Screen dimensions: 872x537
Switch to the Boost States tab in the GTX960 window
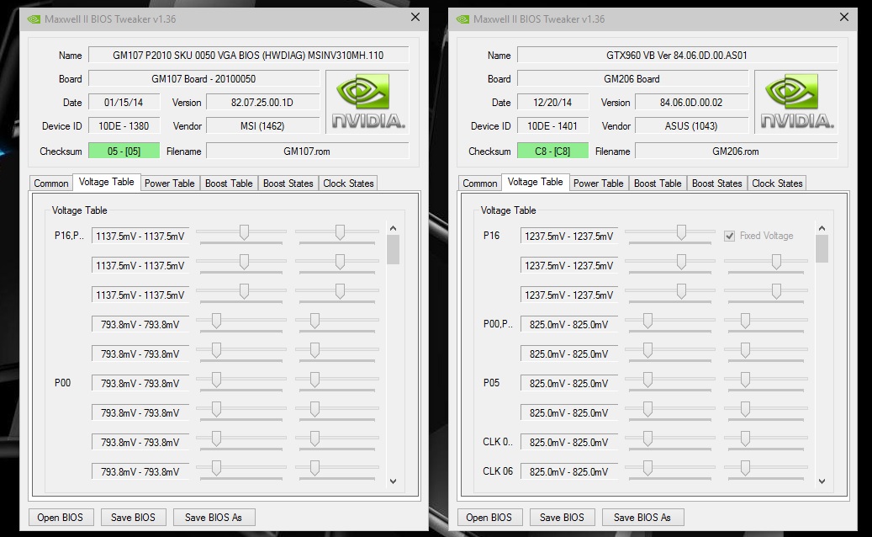click(x=716, y=183)
